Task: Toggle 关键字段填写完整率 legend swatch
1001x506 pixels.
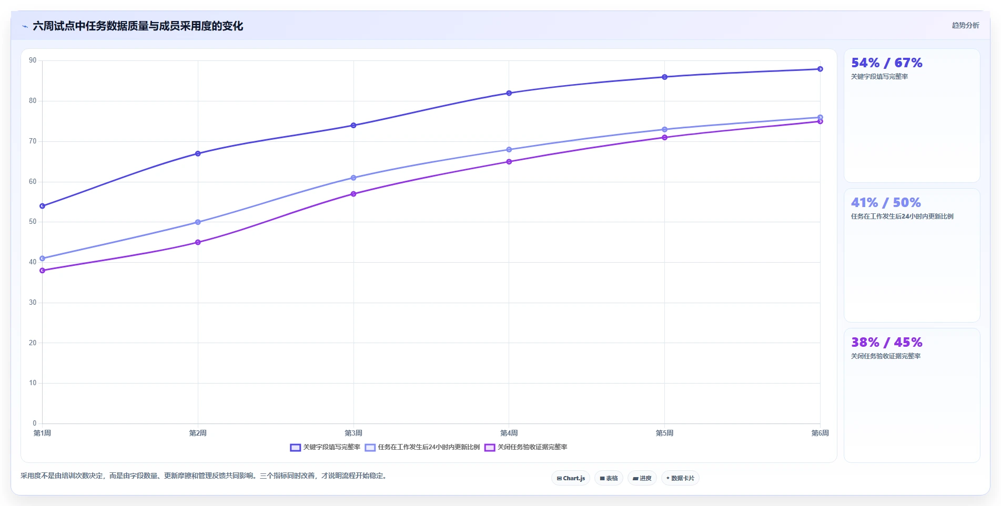Action: [295, 447]
